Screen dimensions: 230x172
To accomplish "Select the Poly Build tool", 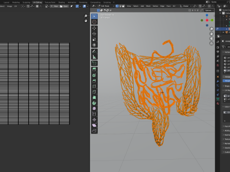I will (x=94, y=97).
